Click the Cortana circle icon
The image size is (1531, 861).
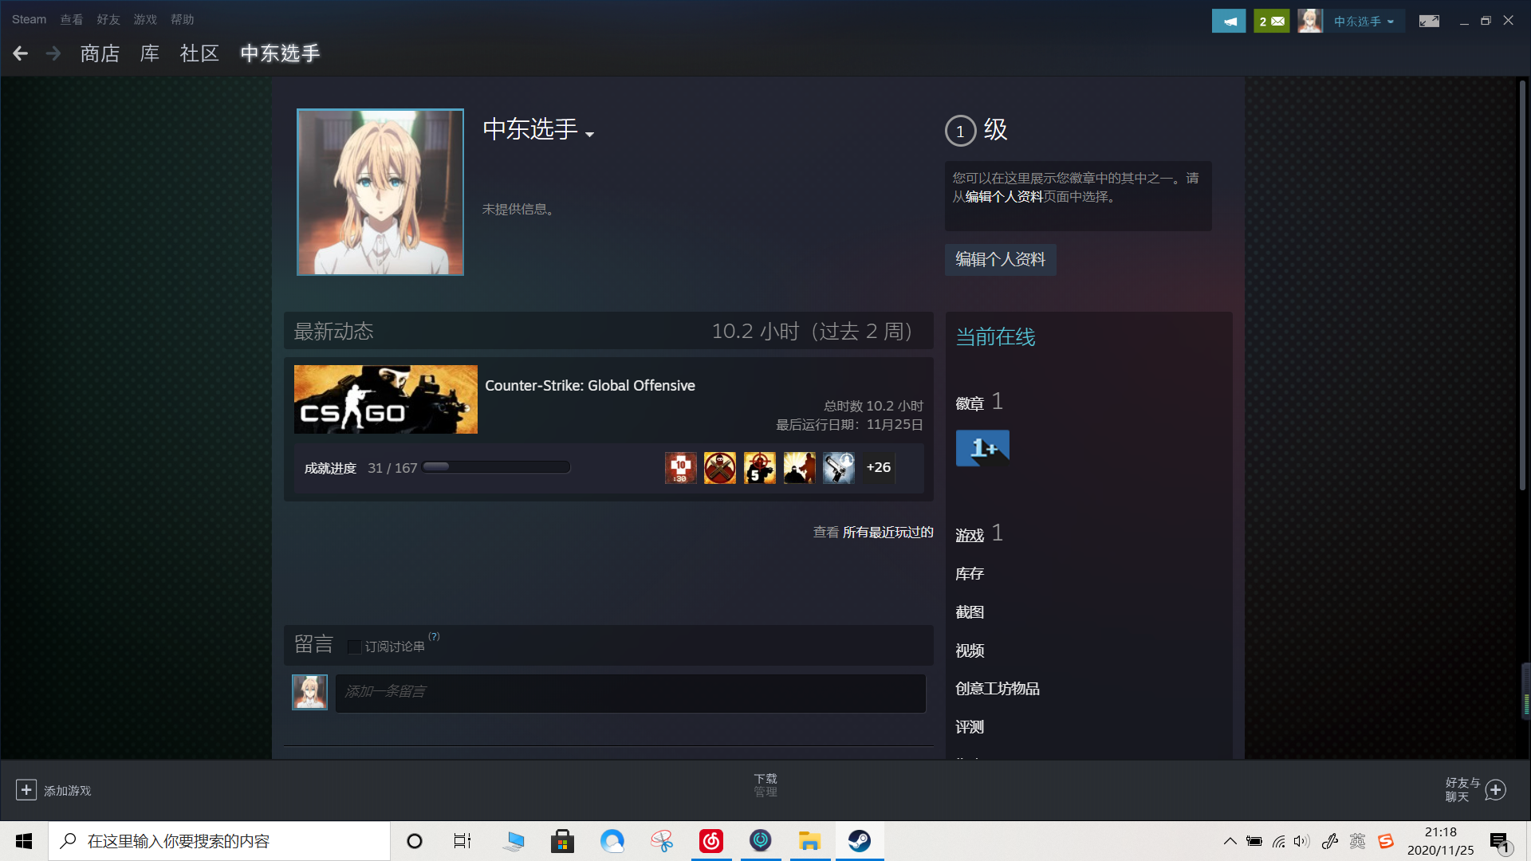tap(415, 841)
